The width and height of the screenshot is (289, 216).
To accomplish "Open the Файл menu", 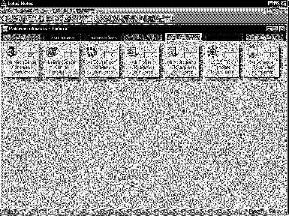I will [8, 10].
